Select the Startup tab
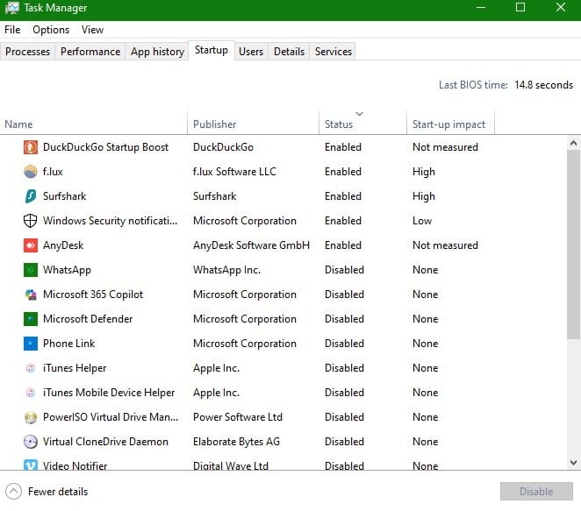The width and height of the screenshot is (581, 511). coord(212,50)
